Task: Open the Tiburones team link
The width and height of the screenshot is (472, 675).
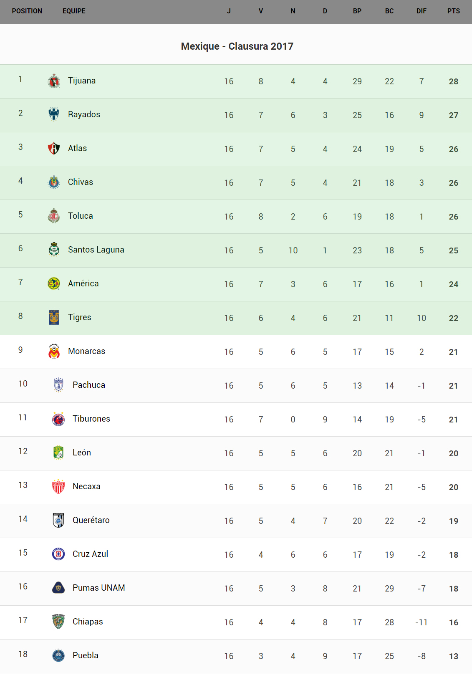Action: click(x=91, y=419)
